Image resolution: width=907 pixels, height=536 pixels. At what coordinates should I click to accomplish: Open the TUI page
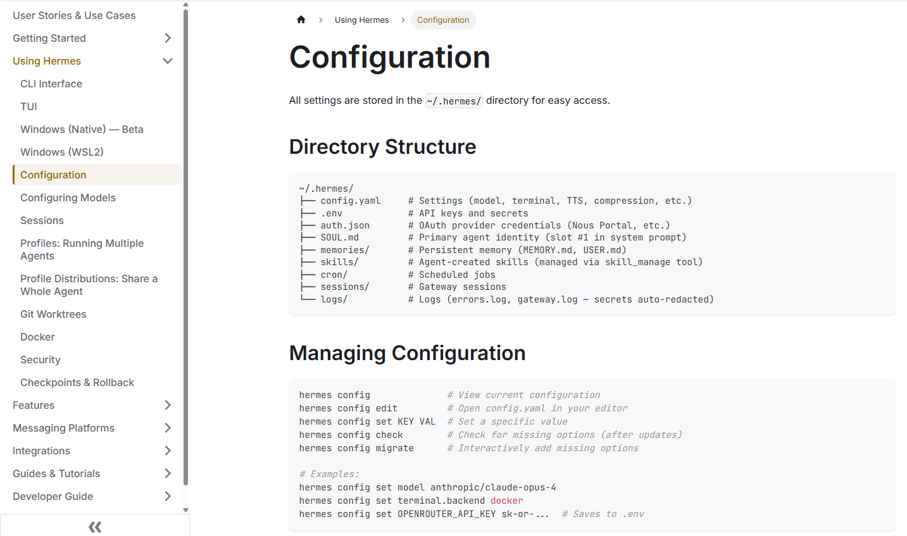click(28, 106)
